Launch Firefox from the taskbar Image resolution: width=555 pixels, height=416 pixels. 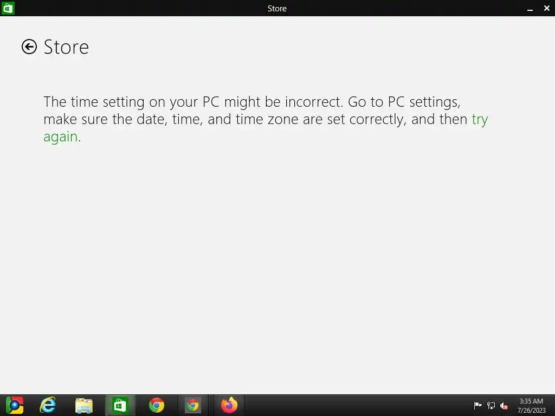[x=229, y=405]
